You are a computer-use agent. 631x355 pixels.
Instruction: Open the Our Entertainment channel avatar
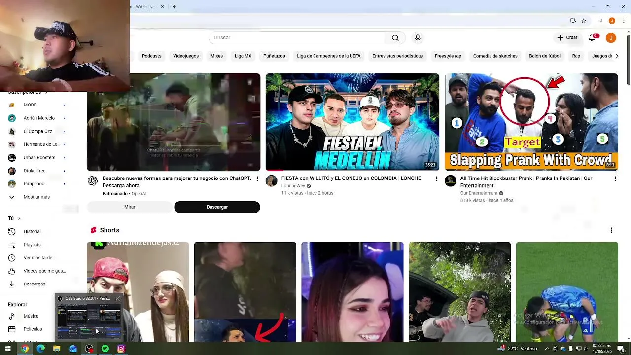[x=451, y=181]
